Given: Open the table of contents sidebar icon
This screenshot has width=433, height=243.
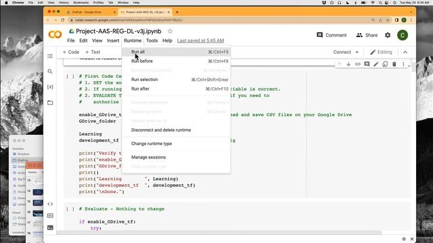Looking at the screenshot, I should [50, 56].
